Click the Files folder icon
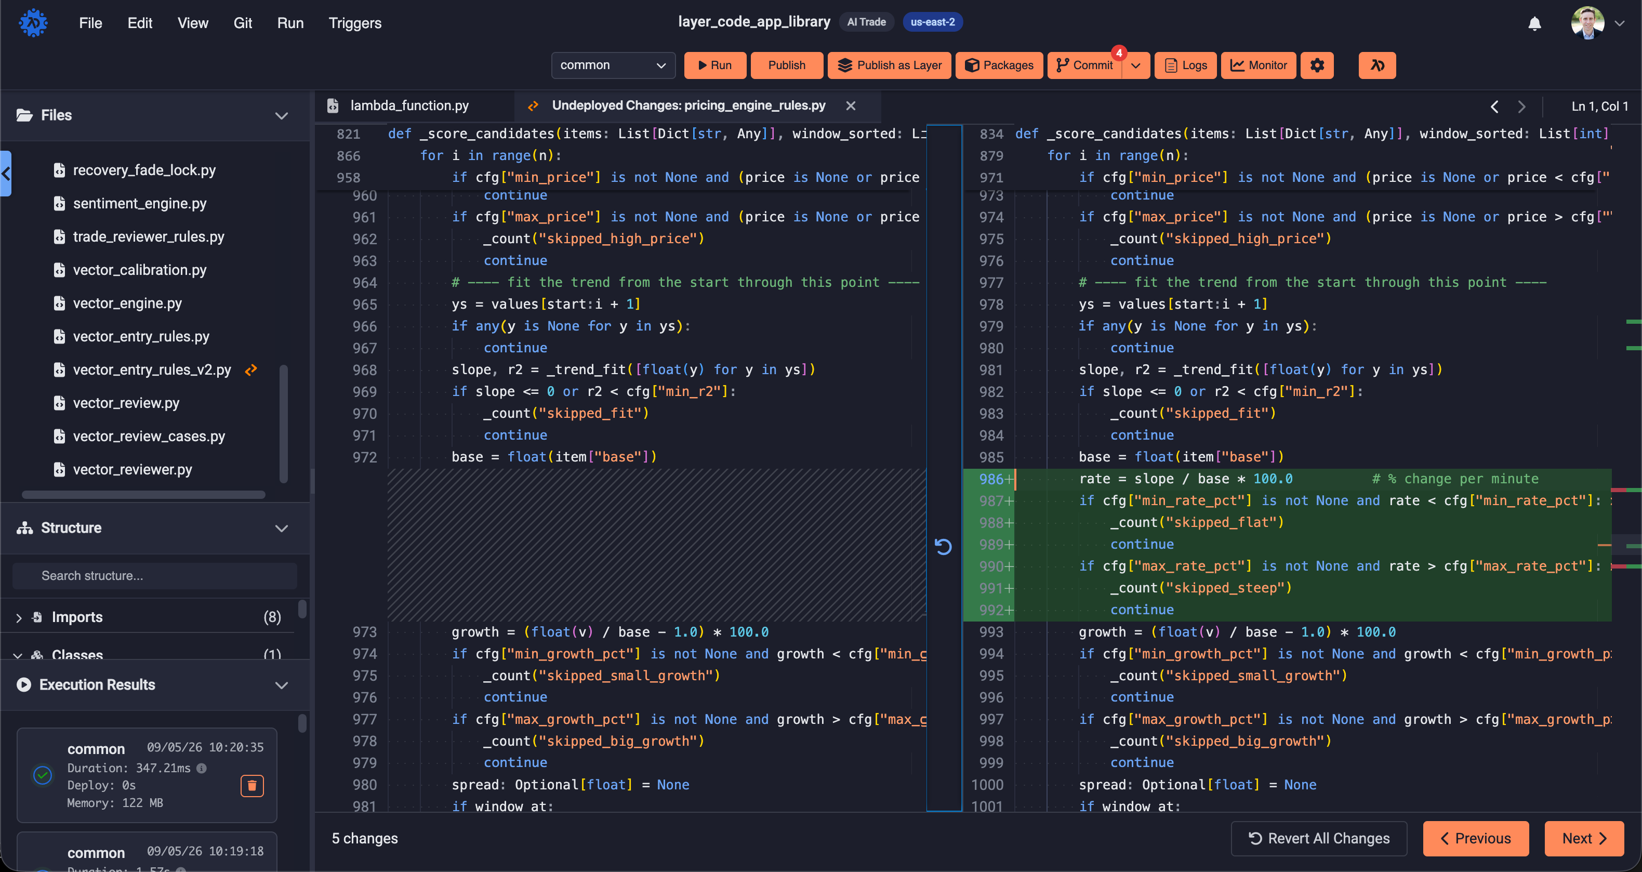The height and width of the screenshot is (872, 1642). (24, 115)
